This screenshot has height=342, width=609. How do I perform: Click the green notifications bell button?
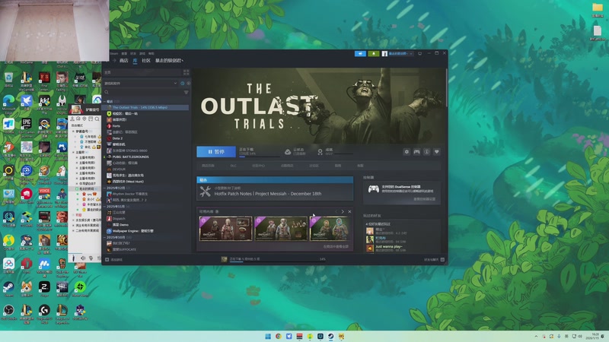pyautogui.click(x=373, y=53)
